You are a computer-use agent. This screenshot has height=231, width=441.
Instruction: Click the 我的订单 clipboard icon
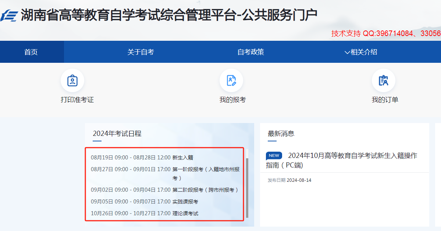pyautogui.click(x=384, y=80)
